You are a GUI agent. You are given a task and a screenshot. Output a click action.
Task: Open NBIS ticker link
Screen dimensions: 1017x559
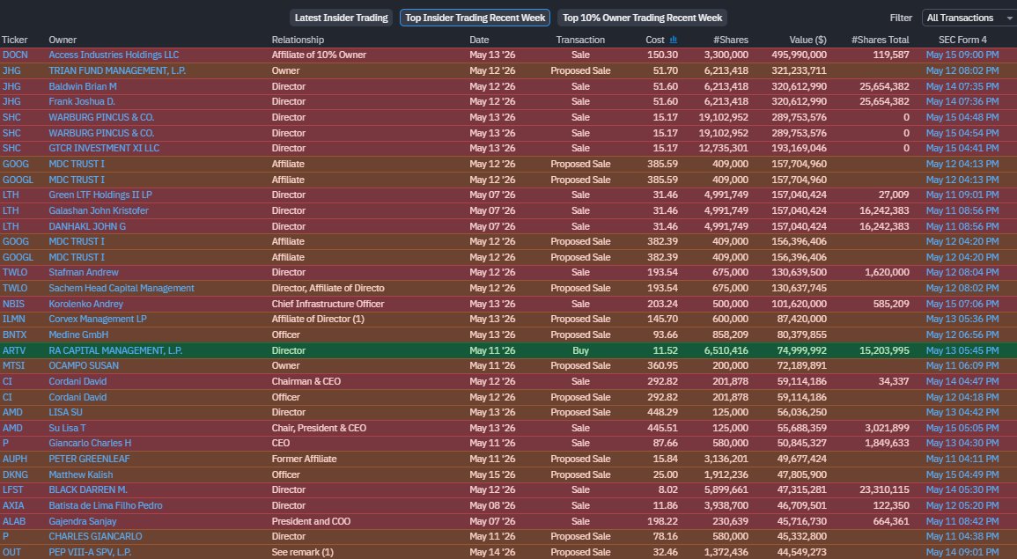coord(13,304)
